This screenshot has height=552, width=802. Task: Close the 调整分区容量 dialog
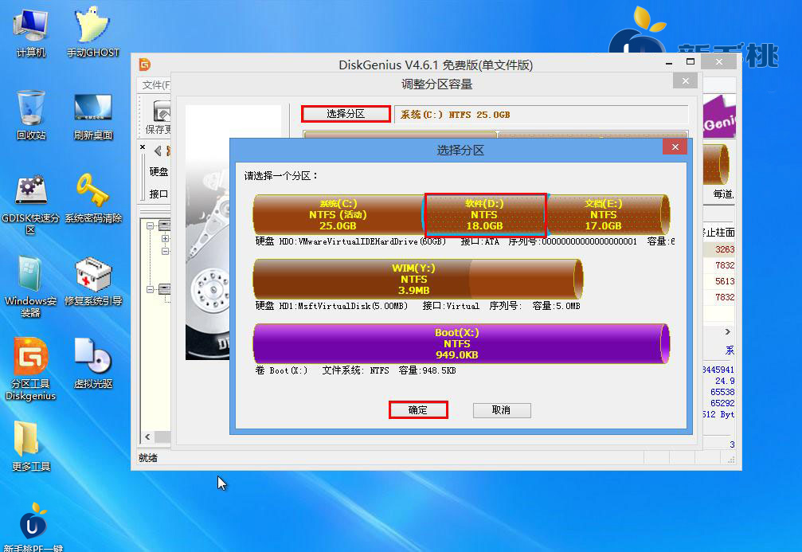(x=686, y=80)
